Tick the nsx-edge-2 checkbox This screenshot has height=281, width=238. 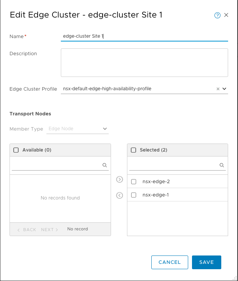pyautogui.click(x=133, y=182)
